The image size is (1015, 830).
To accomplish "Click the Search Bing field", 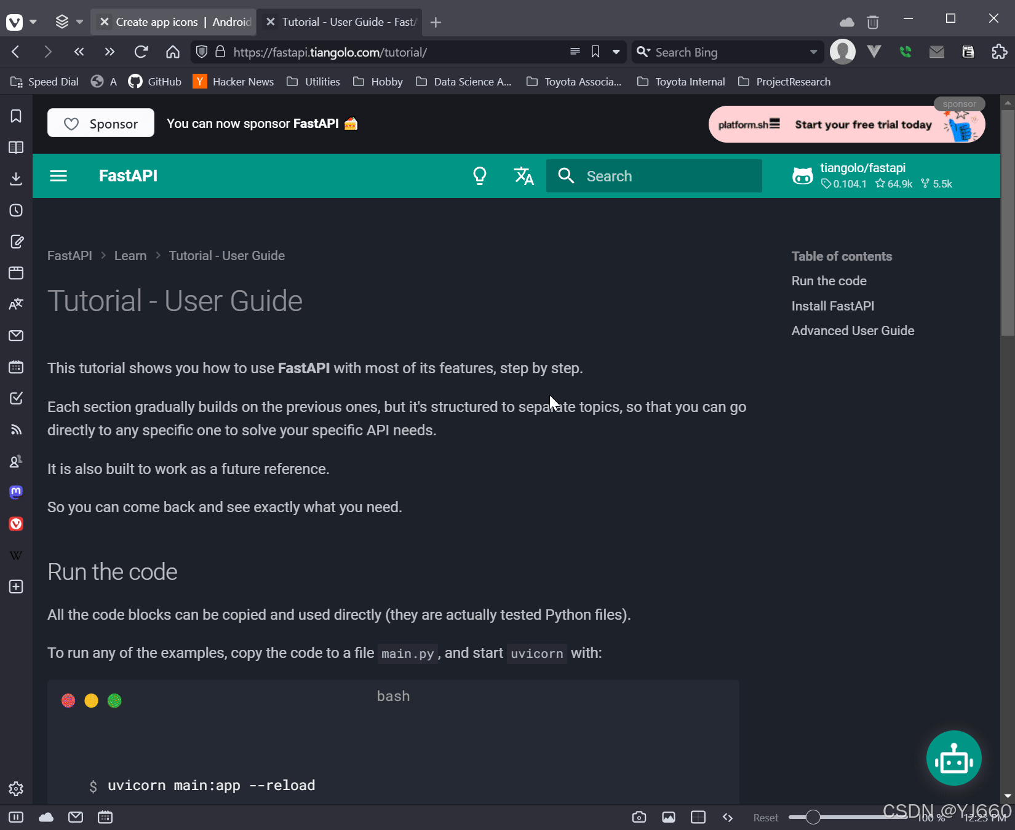I will pyautogui.click(x=730, y=52).
